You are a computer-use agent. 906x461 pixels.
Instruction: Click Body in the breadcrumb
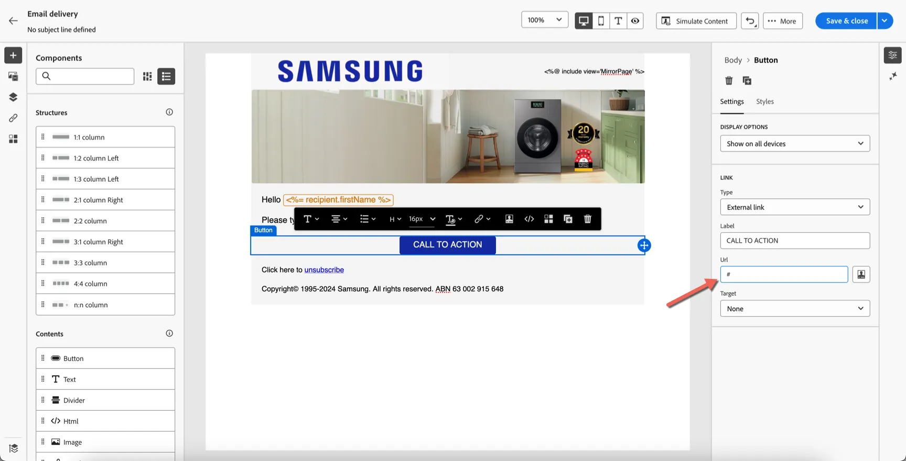tap(733, 60)
